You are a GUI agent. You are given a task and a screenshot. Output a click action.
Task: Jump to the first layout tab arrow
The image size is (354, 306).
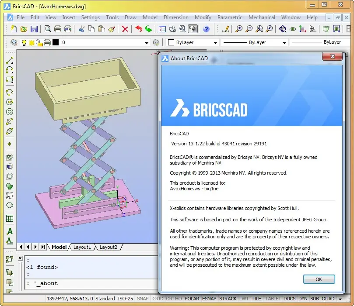(20, 247)
